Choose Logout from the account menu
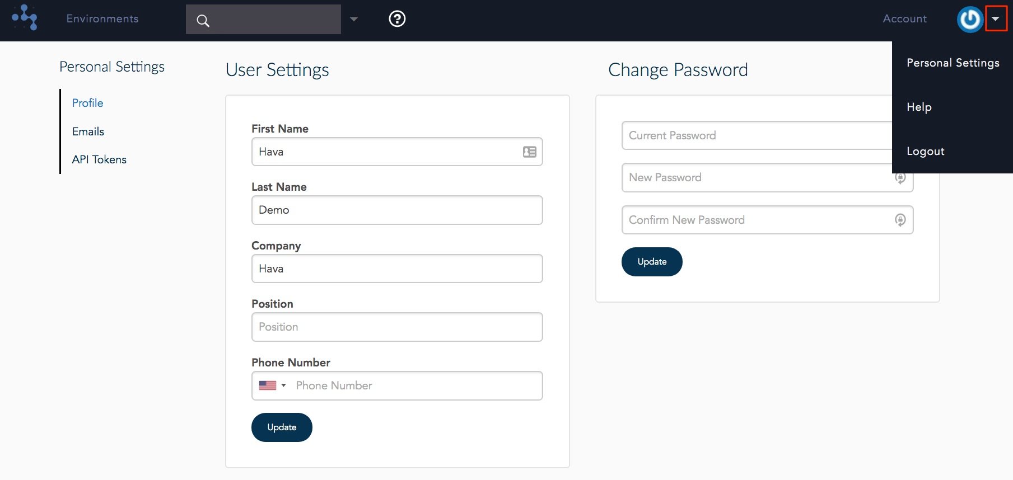The width and height of the screenshot is (1013, 480). click(x=925, y=151)
